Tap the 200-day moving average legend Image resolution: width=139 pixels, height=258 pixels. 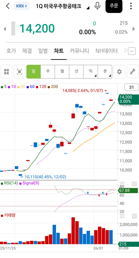pos(53,87)
